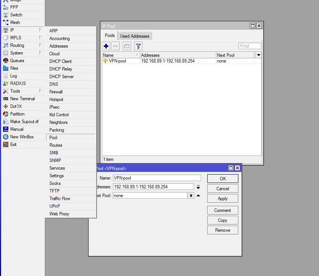This screenshot has height=276, width=319.
Task: Click the Apply button
Action: point(223,199)
